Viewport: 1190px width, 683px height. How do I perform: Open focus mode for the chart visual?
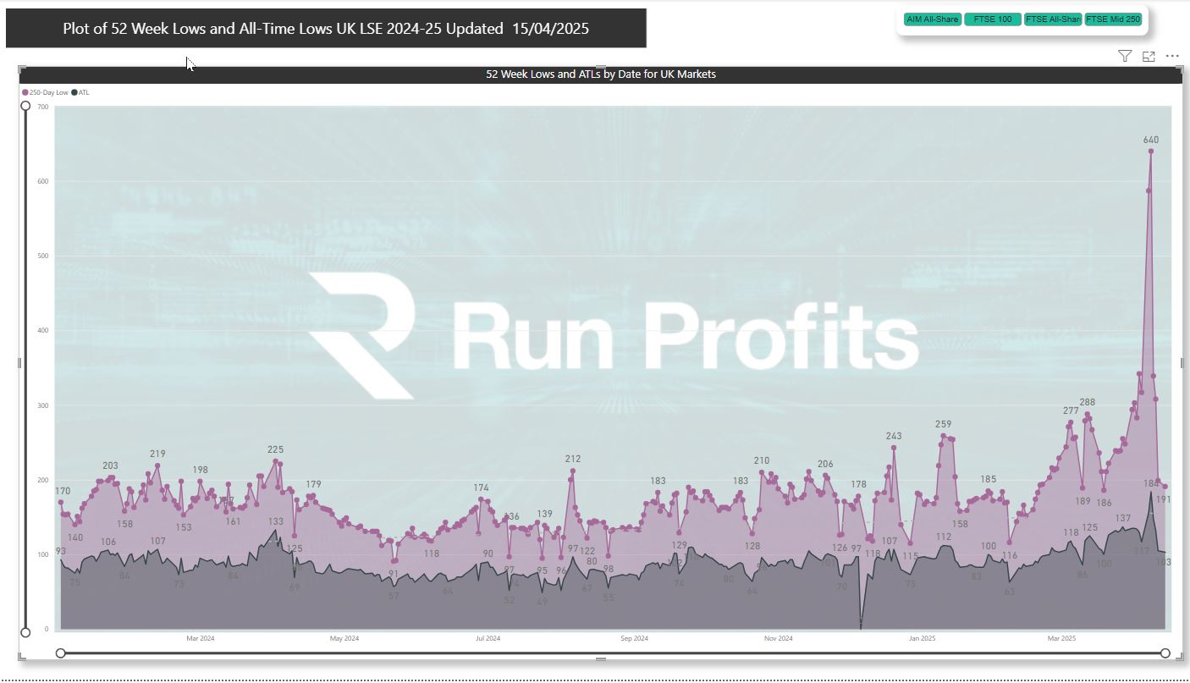pyautogui.click(x=1149, y=57)
